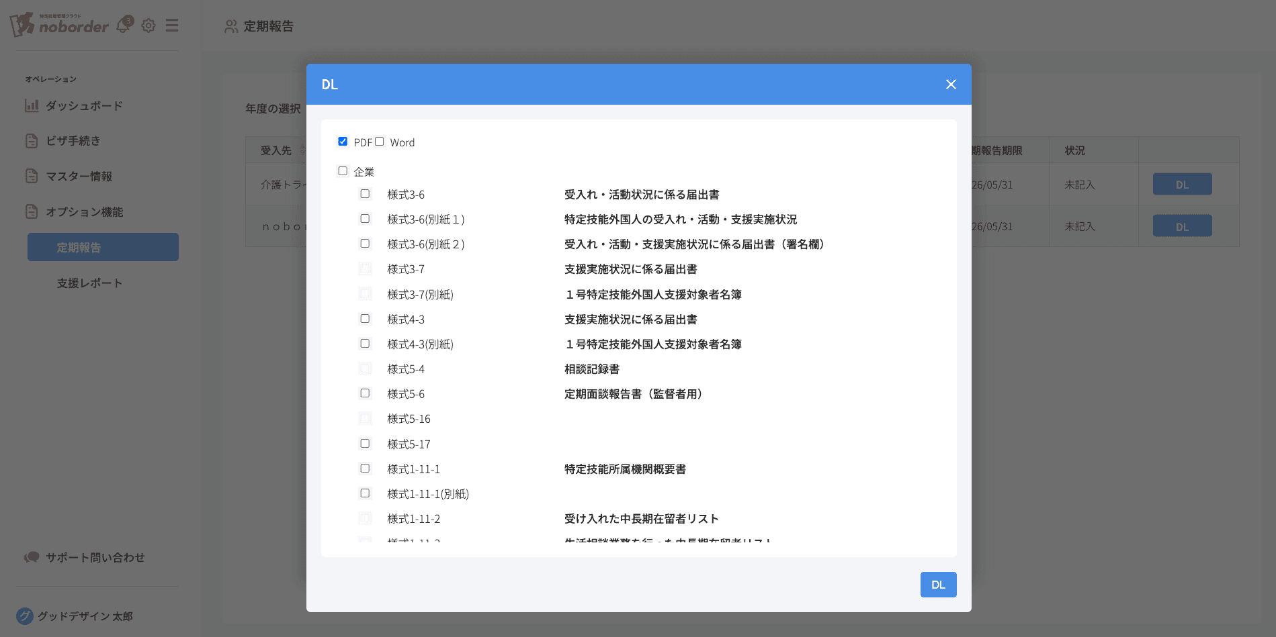Select the 様式5-6 checkbox
1276x637 pixels.
(x=365, y=393)
